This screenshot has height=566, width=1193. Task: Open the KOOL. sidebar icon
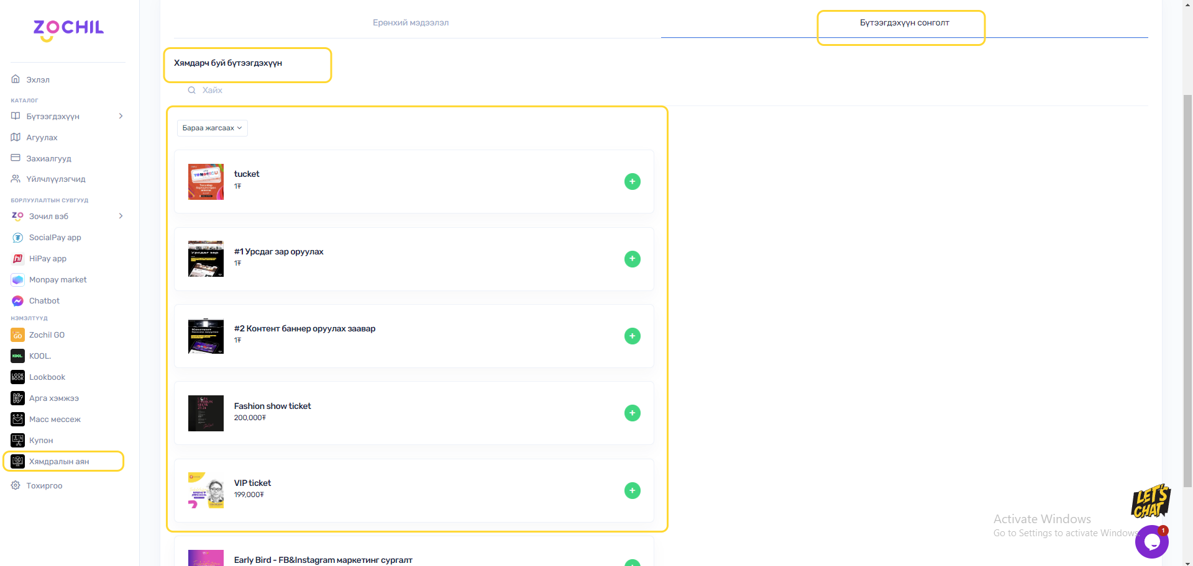pos(17,356)
